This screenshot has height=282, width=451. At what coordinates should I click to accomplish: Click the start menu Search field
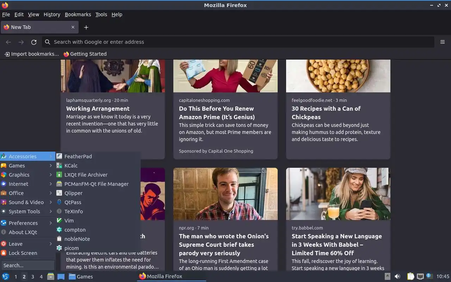27,265
